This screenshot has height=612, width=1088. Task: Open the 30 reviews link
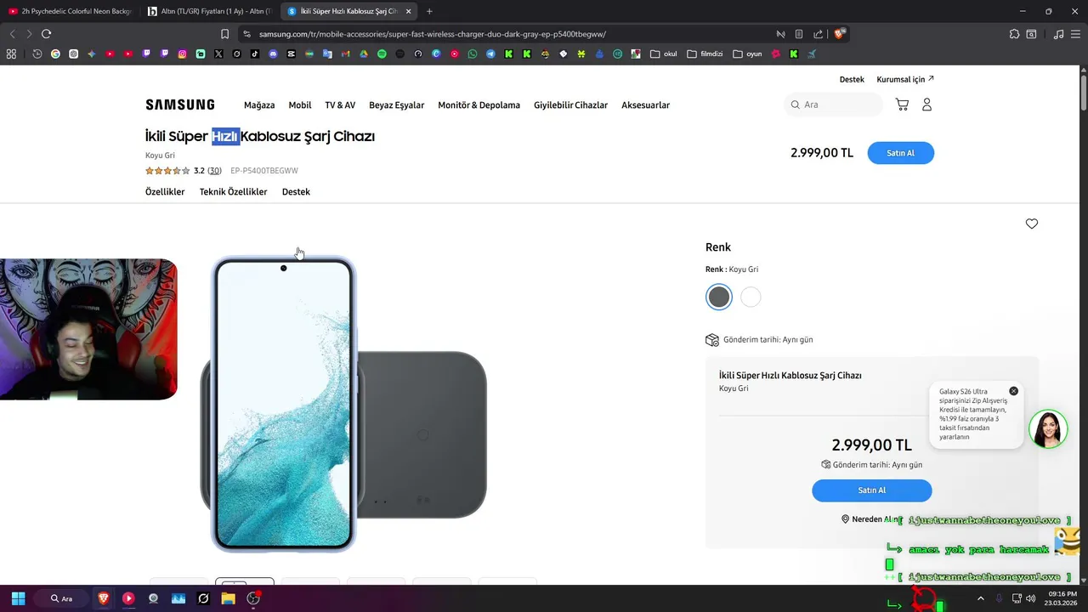tap(214, 171)
